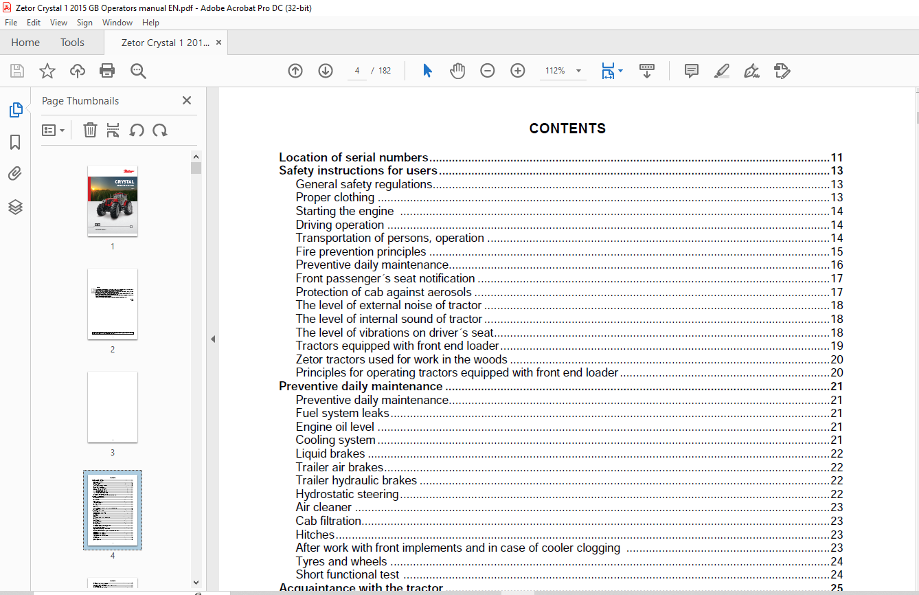Close the Zetor Crystal document tab
Image resolution: width=919 pixels, height=595 pixels.
(x=218, y=43)
